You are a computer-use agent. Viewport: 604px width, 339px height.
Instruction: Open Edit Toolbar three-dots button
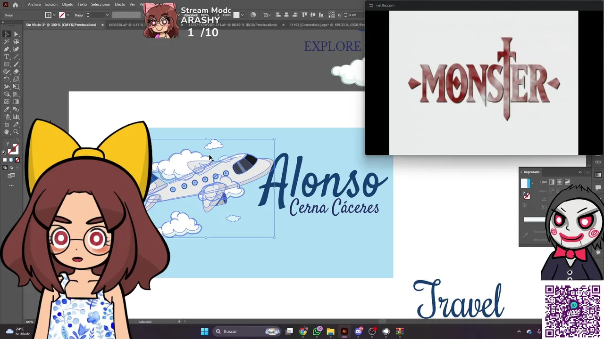[x=11, y=185]
